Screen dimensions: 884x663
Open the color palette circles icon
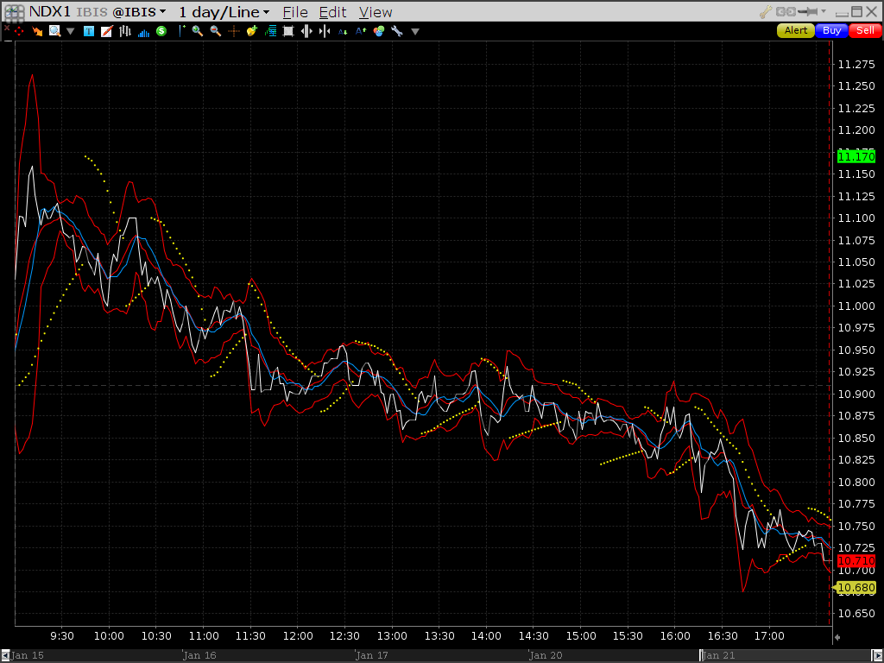379,32
